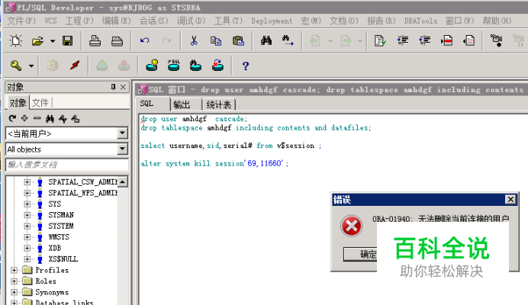
Task: Open the Deployment menu
Action: point(272,21)
